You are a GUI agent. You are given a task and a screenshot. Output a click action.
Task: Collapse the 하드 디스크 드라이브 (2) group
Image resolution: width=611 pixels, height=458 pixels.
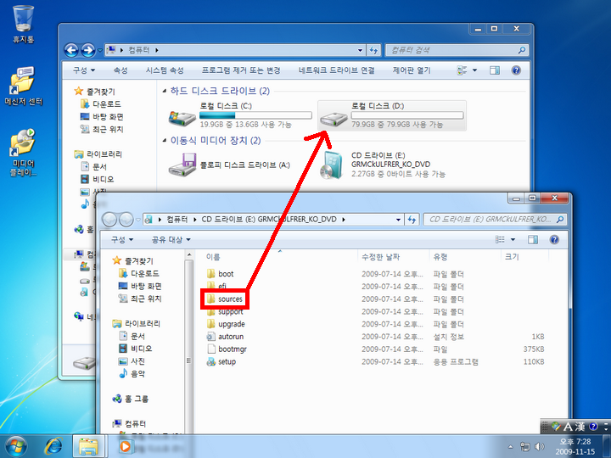click(165, 91)
